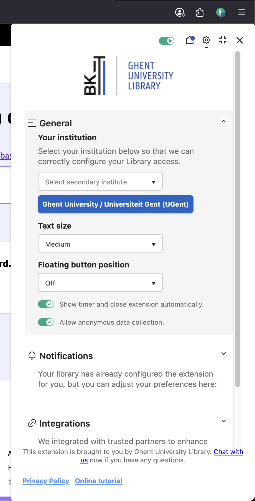Expand the Integrations section
Screen dimensions: 255x501
point(224,421)
